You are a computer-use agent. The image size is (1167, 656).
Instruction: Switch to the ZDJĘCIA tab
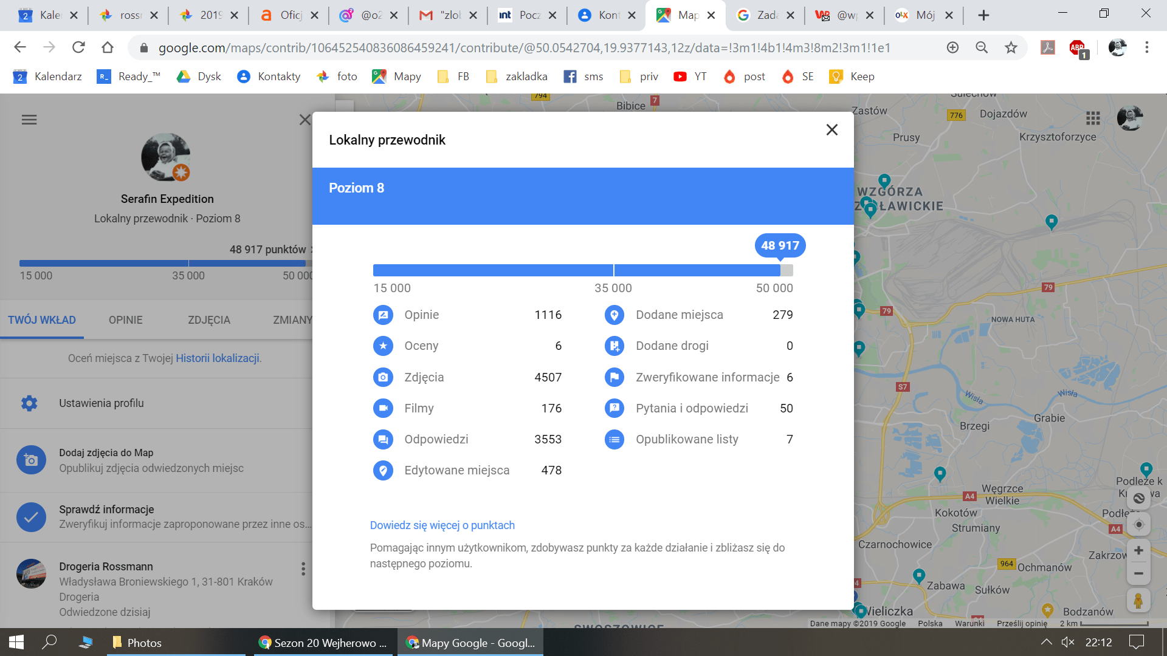(x=208, y=320)
